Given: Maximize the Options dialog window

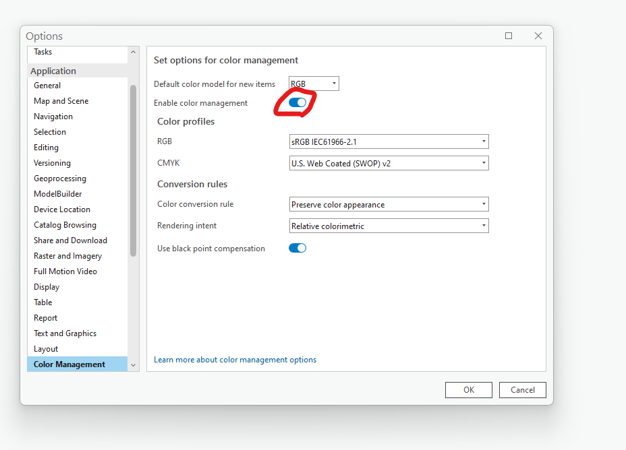Looking at the screenshot, I should 509,36.
